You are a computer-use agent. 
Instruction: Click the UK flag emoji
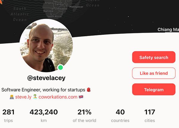(81, 97)
